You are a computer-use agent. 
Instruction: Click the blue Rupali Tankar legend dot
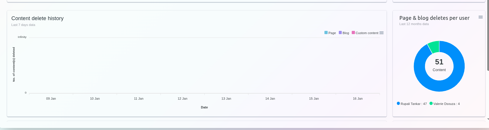pyautogui.click(x=398, y=103)
